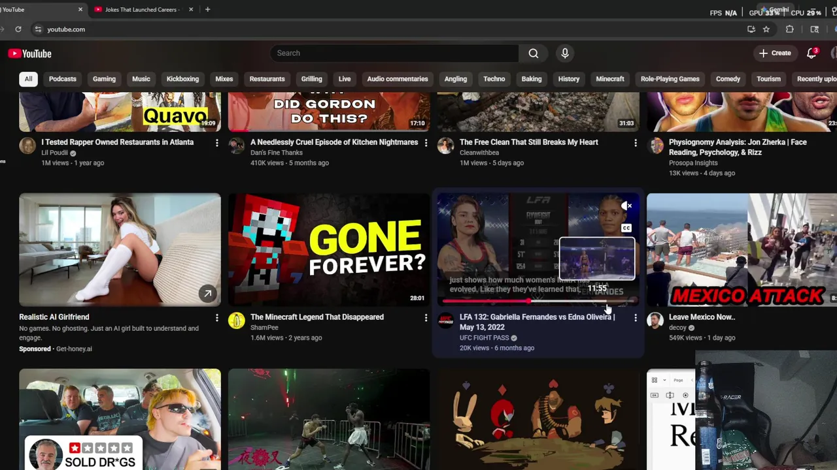
Task: Open Prosopa Insights channel avatar
Action: tap(655, 145)
